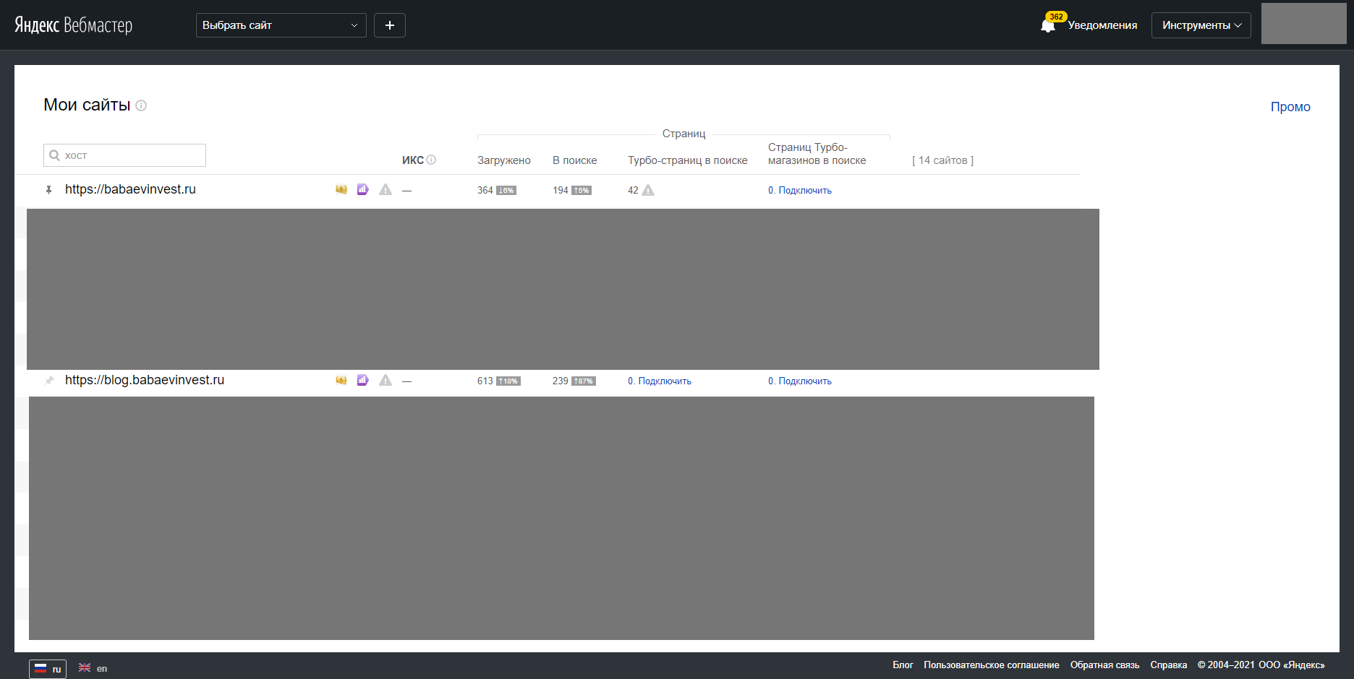Open the purple Metrica icon for blog.babaevinvest.ru

(362, 380)
